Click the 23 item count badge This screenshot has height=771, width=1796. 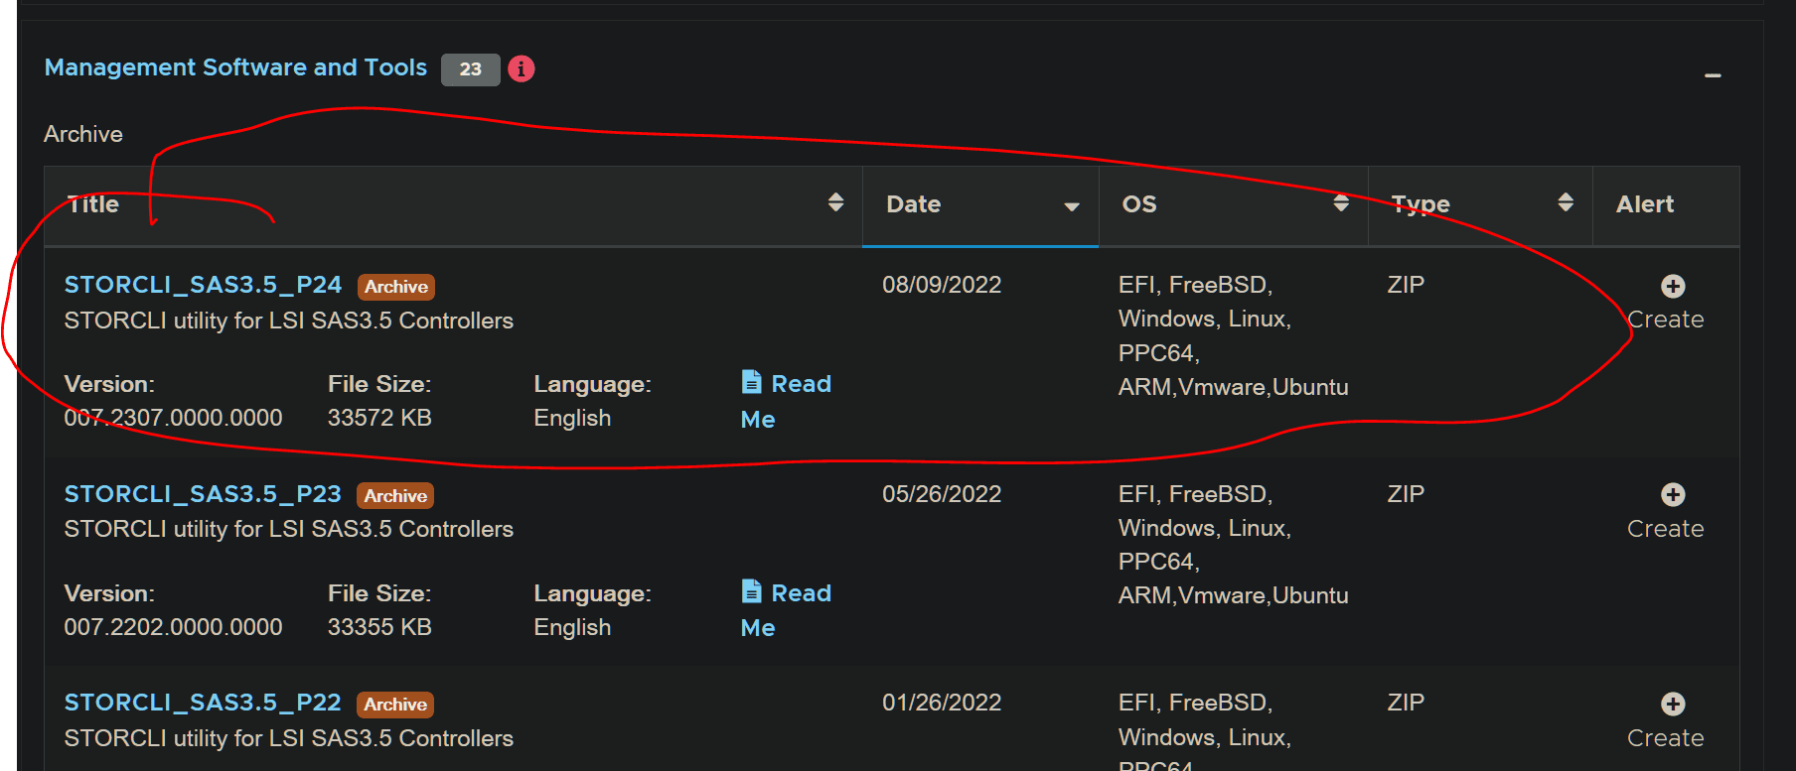470,69
